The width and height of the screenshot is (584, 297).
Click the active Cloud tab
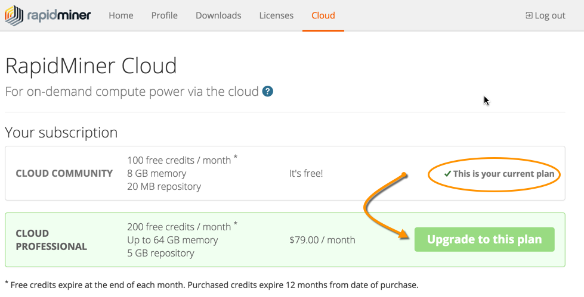pyautogui.click(x=323, y=15)
